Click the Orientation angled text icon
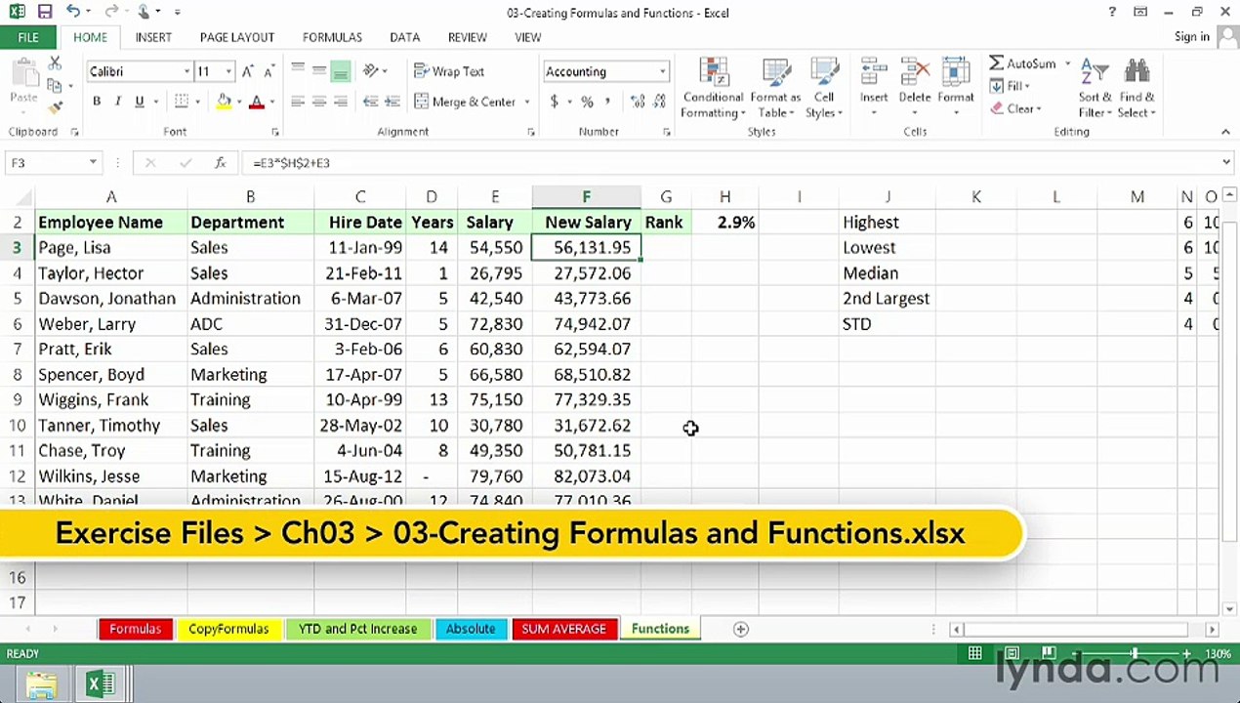Viewport: 1240px width, 703px height. [x=371, y=71]
